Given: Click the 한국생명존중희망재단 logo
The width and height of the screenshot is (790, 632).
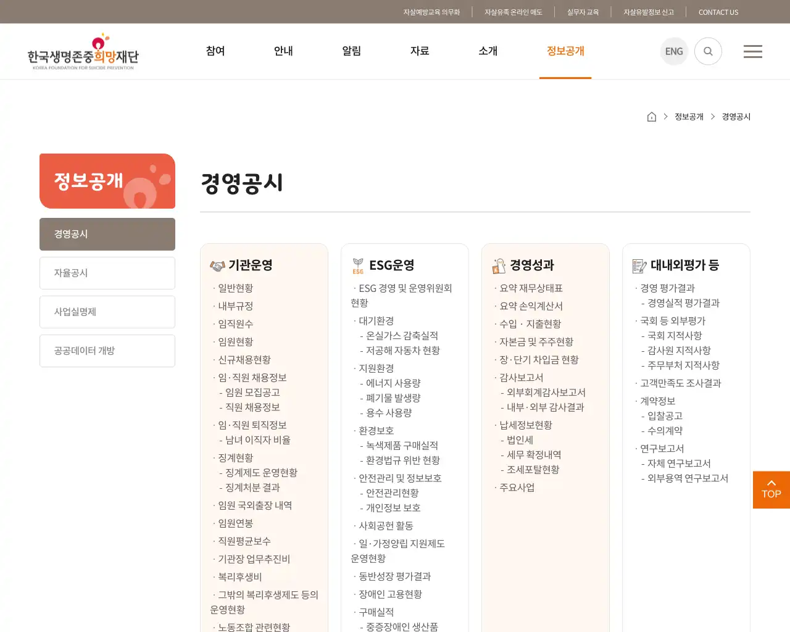Looking at the screenshot, I should coord(83,51).
